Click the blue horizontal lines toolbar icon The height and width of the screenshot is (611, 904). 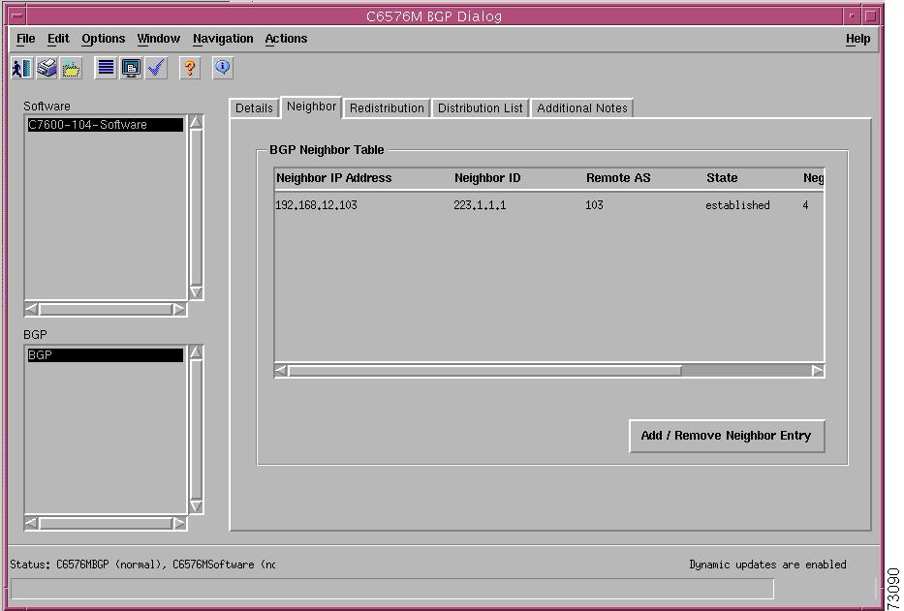point(106,68)
